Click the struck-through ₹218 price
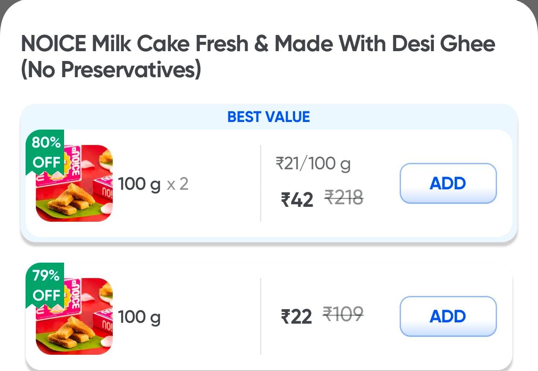This screenshot has height=371, width=538. pyautogui.click(x=344, y=197)
